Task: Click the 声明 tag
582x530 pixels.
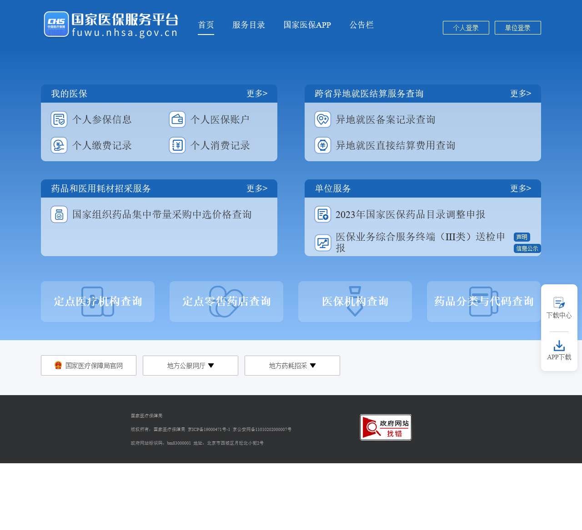Action: click(x=522, y=237)
